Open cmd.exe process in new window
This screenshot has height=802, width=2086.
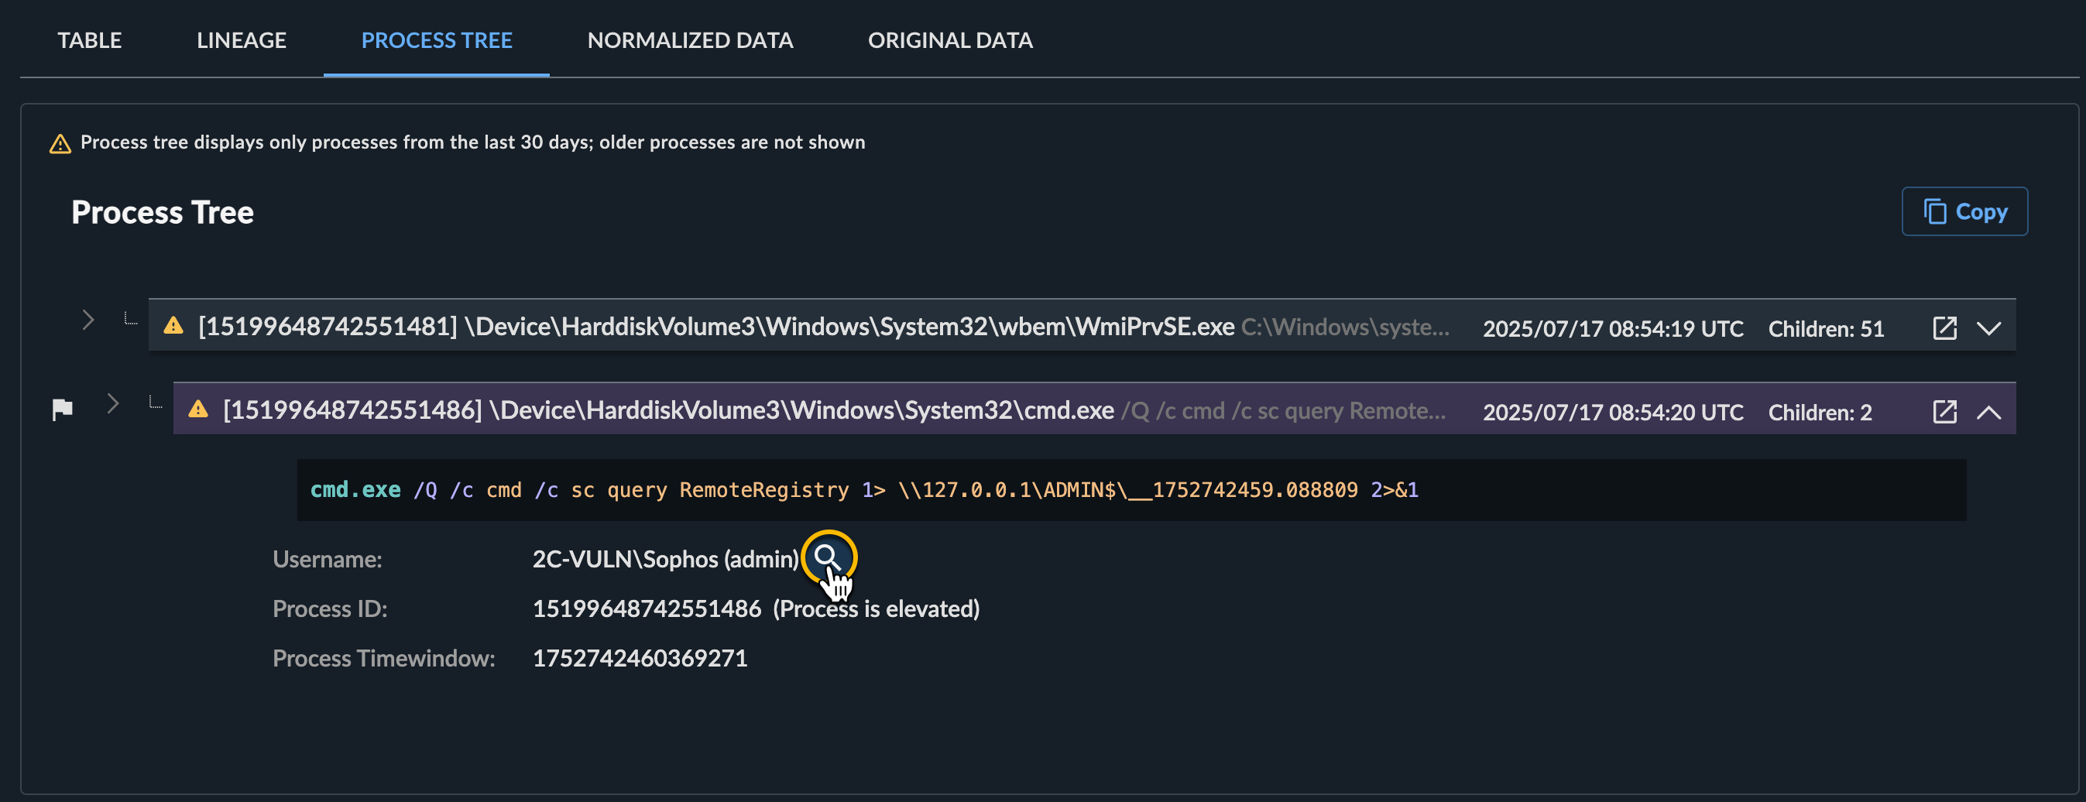pos(1944,411)
